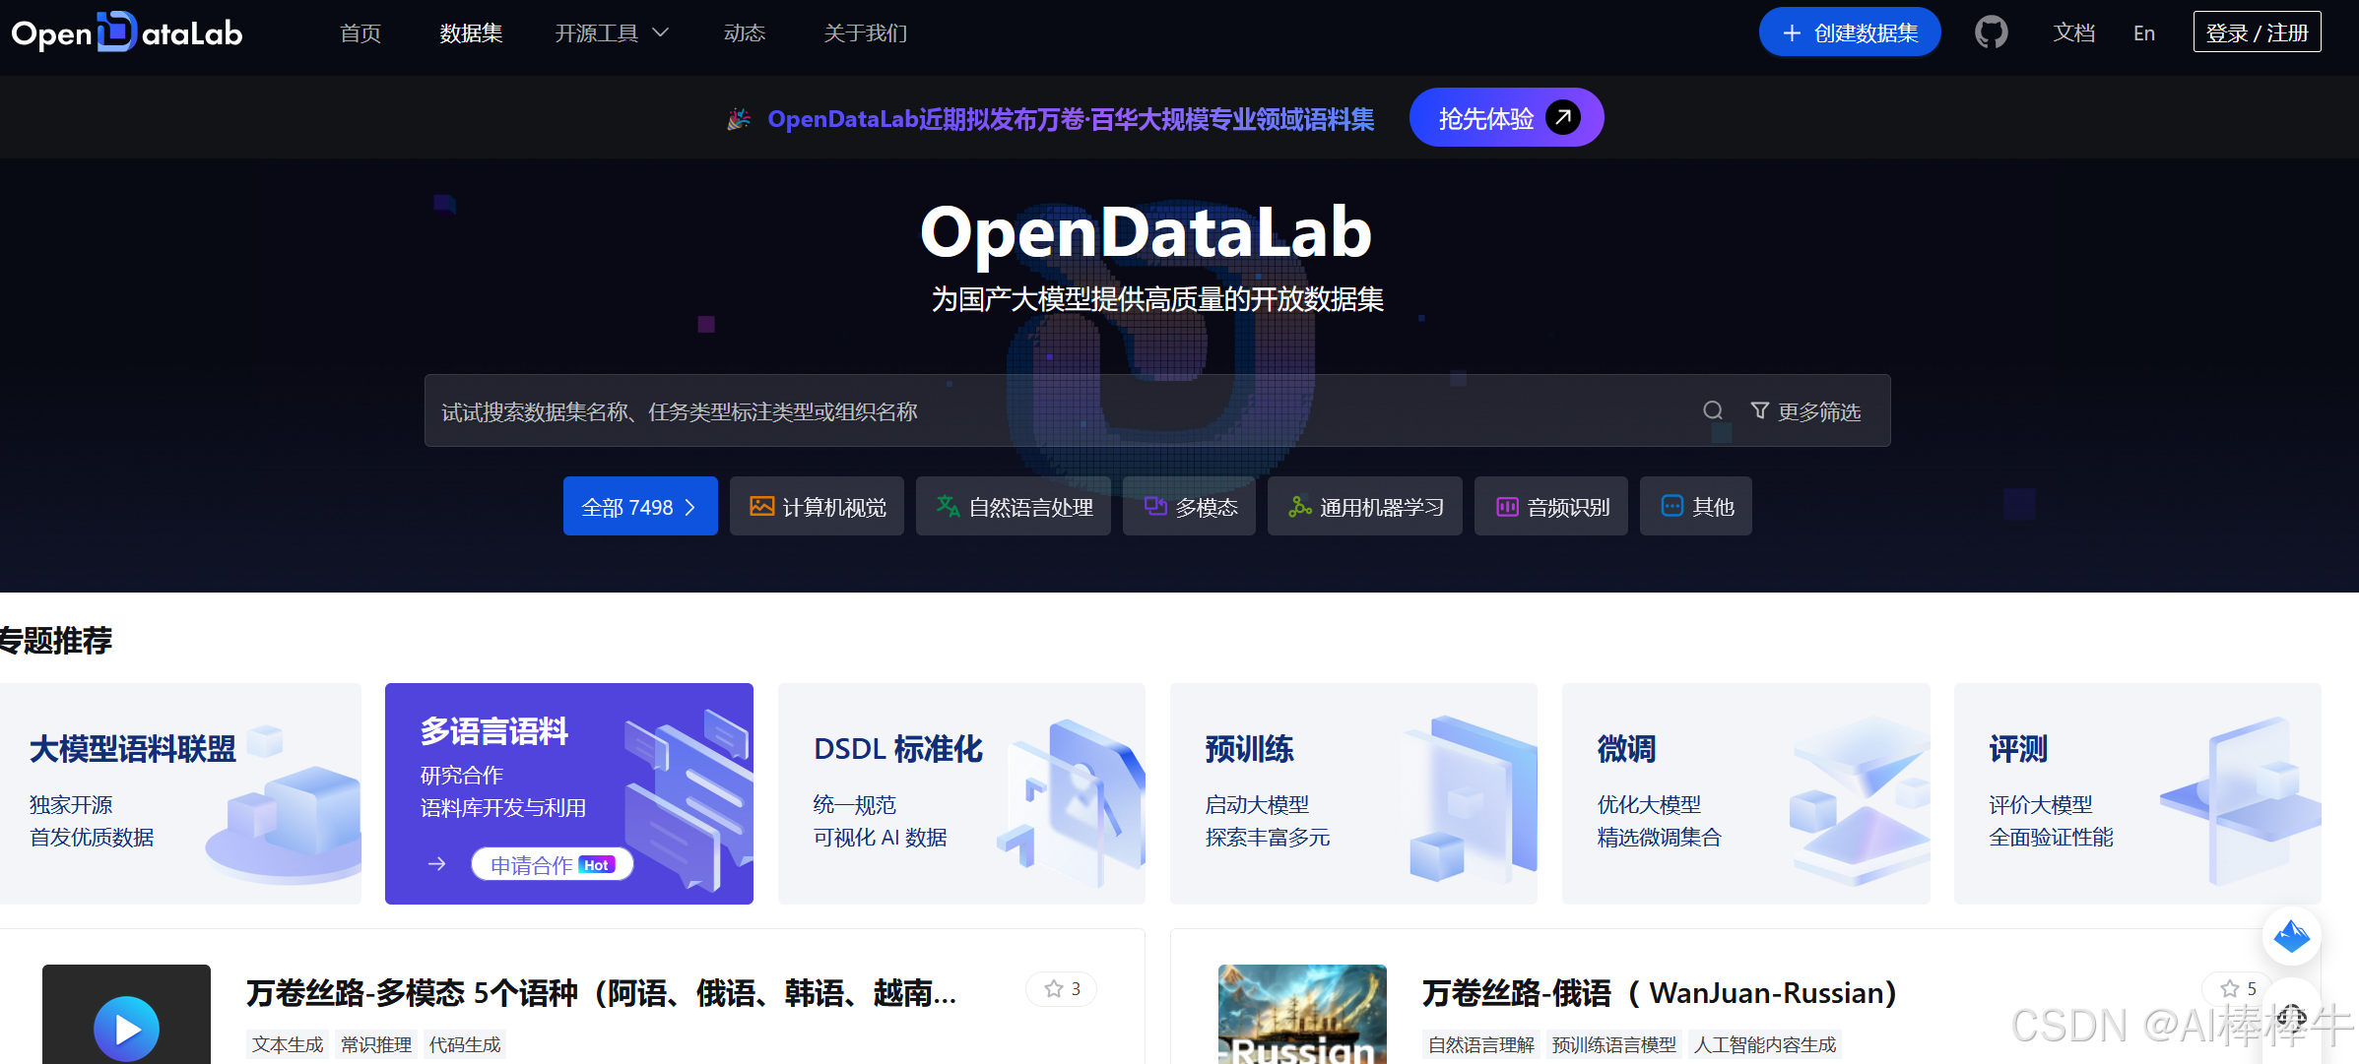This screenshot has height=1064, width=2359.
Task: Switch language to English with En toggle
Action: [2143, 32]
